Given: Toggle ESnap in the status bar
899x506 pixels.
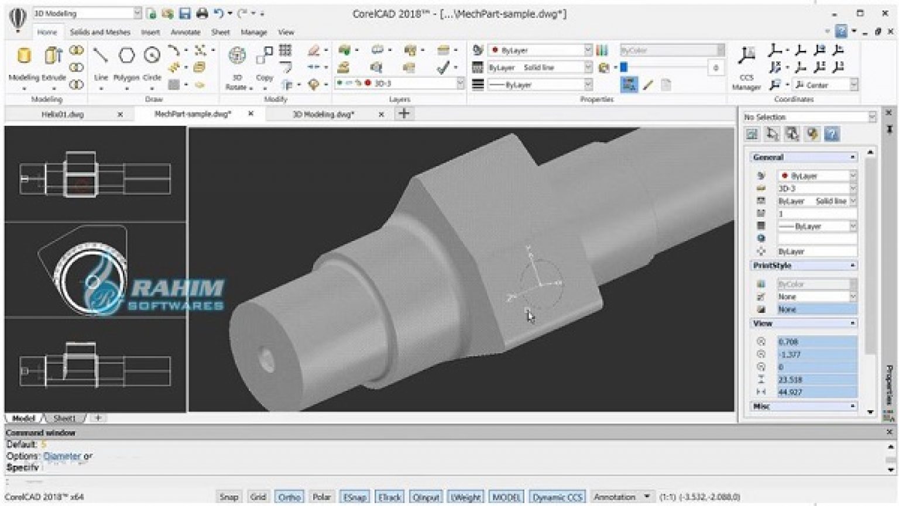Looking at the screenshot, I should pos(355,497).
